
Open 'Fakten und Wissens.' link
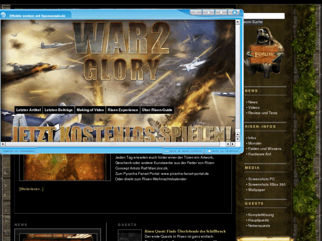click(265, 149)
